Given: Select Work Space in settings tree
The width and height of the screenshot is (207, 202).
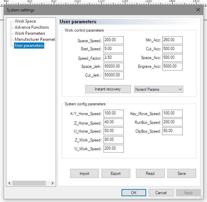Looking at the screenshot, I should point(25,21).
